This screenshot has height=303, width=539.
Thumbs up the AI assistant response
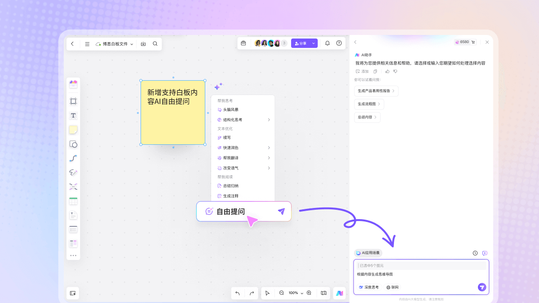(387, 71)
